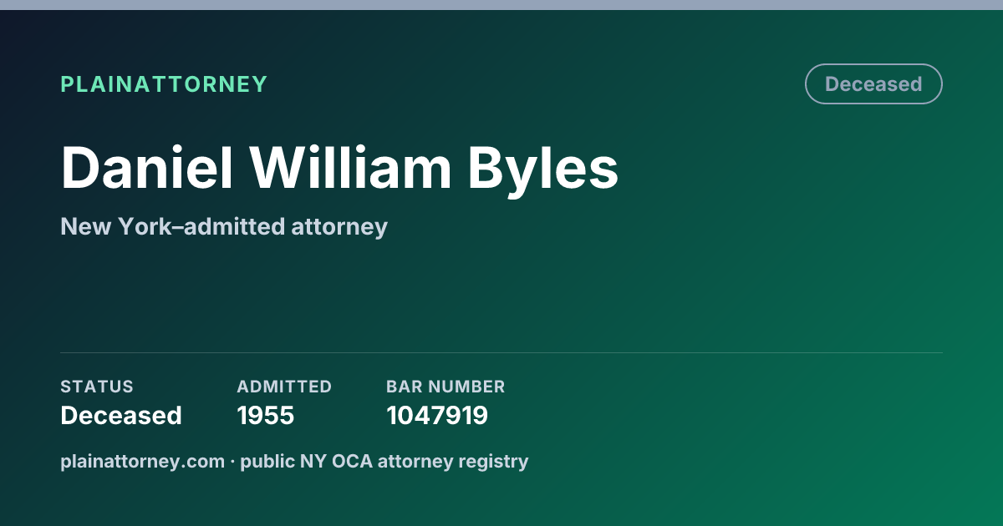Click the word William in the heading

(x=350, y=168)
